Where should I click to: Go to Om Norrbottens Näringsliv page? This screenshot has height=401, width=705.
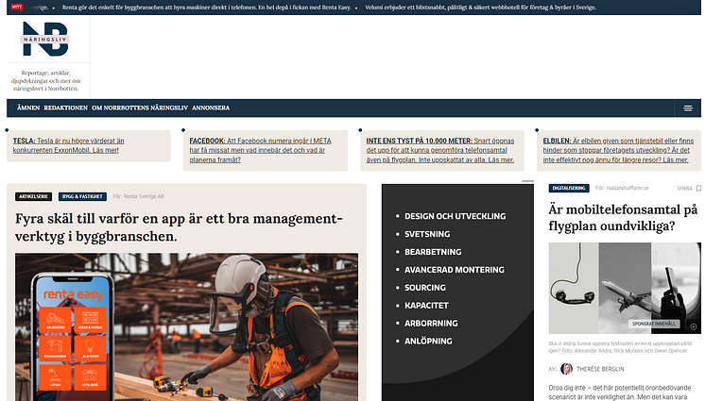(139, 108)
